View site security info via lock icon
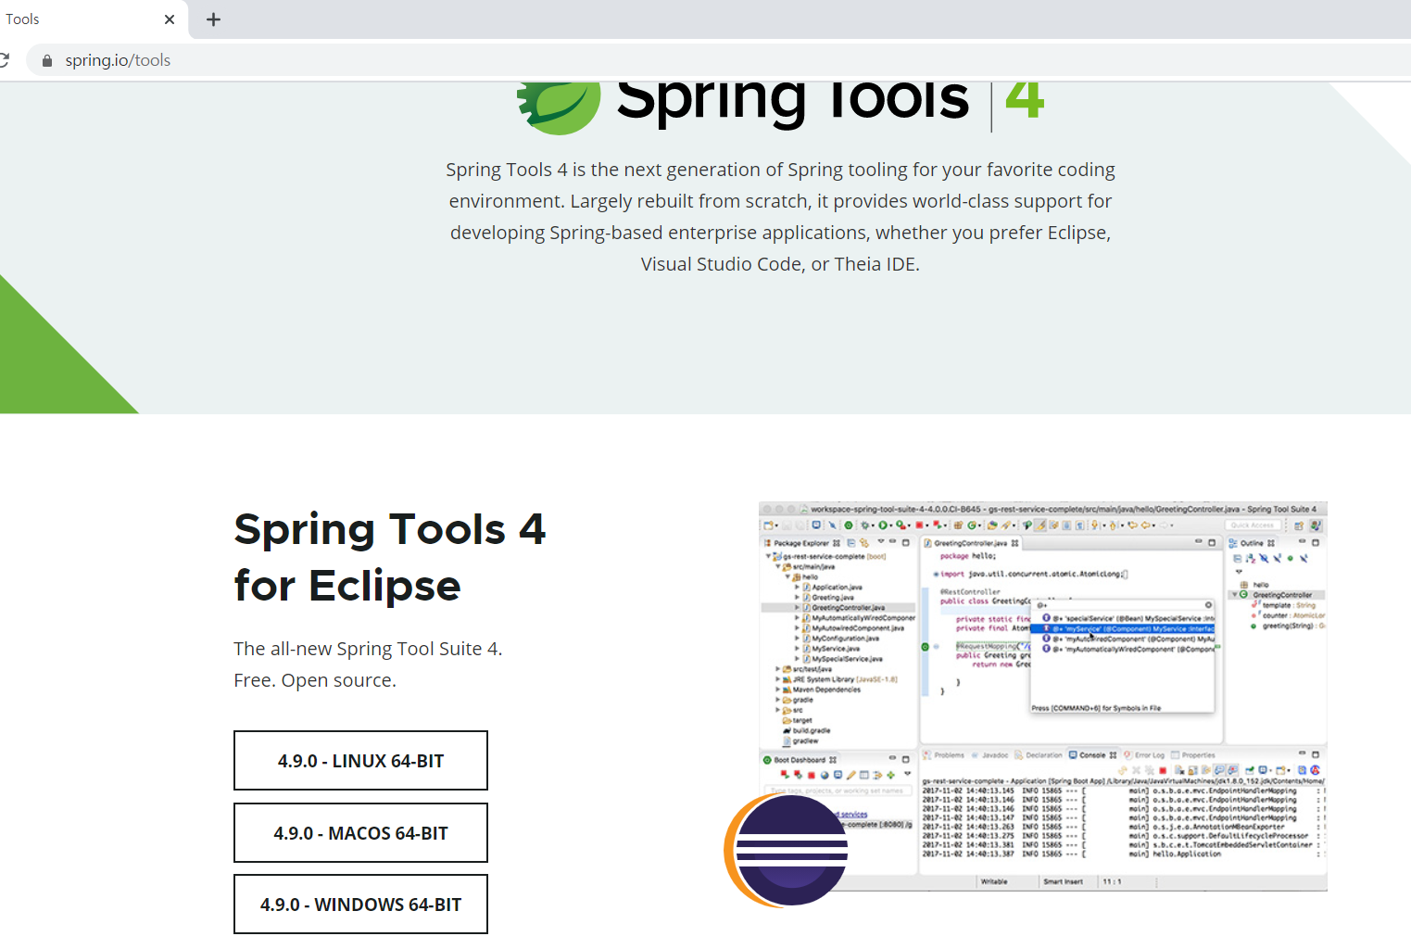Screen dimensions: 1411x949 point(47,61)
